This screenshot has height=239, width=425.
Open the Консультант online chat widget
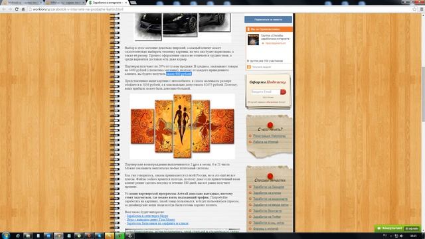click(397, 228)
